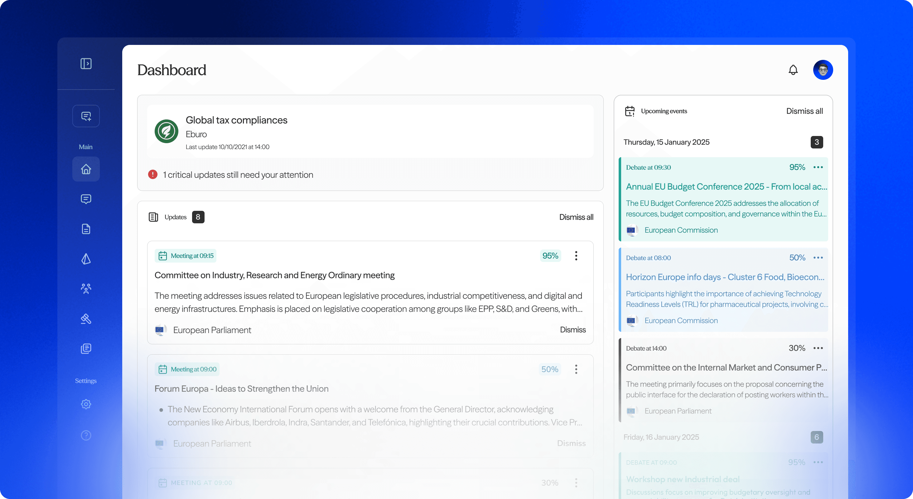Click the 'Meeting at 09:15' tag
Viewport: 913px width, 499px height.
[185, 255]
